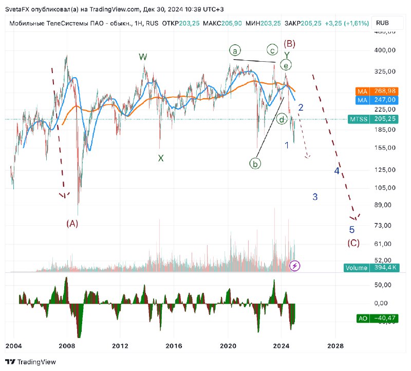Click the 2008 year on time axis
The image size is (411, 371).
click(x=67, y=346)
